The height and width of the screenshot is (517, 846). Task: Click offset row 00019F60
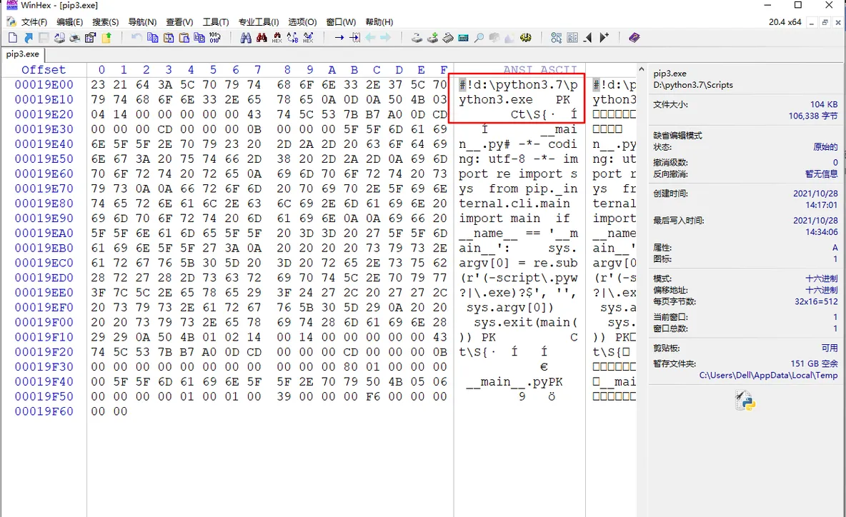tap(44, 411)
